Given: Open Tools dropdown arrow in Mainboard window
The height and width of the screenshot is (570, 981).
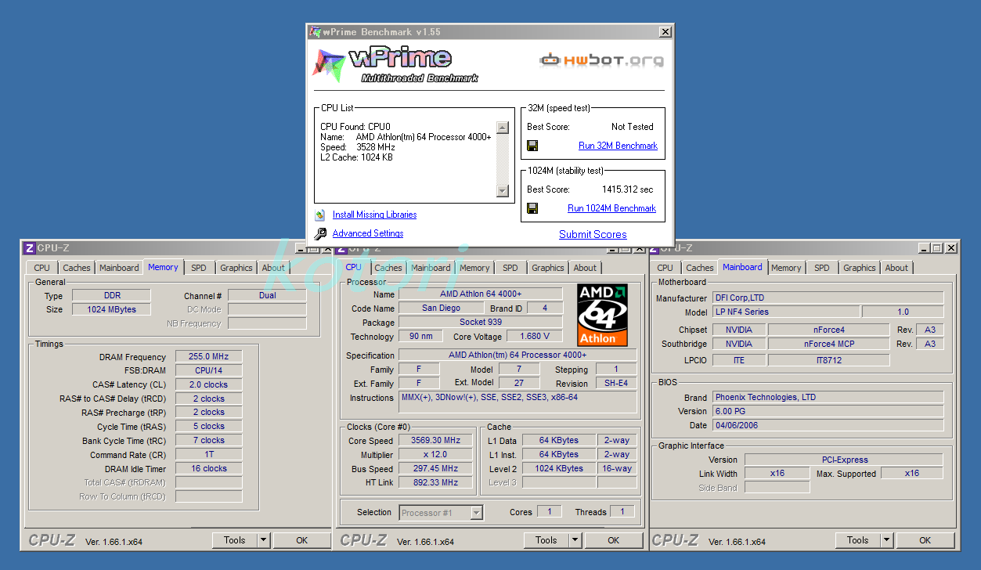Looking at the screenshot, I should [x=887, y=540].
